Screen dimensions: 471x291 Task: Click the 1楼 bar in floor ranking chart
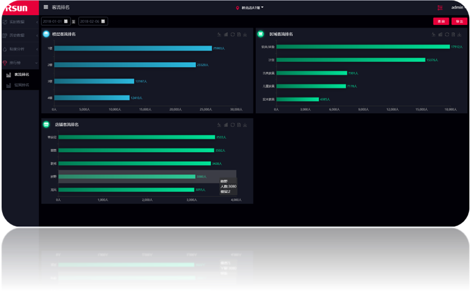tap(132, 48)
